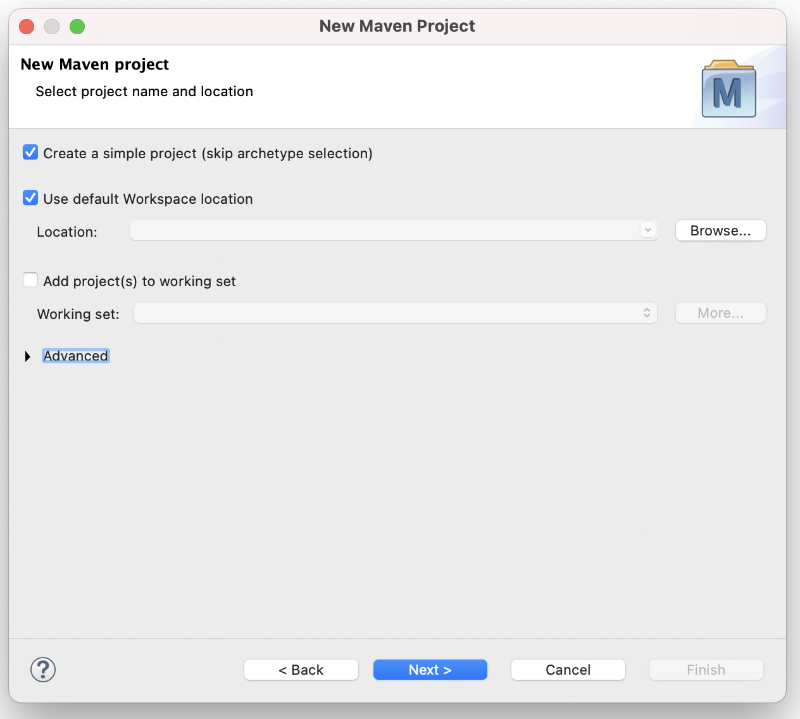Screen dimensions: 800x719
Task: Click the More... button
Action: (x=721, y=313)
